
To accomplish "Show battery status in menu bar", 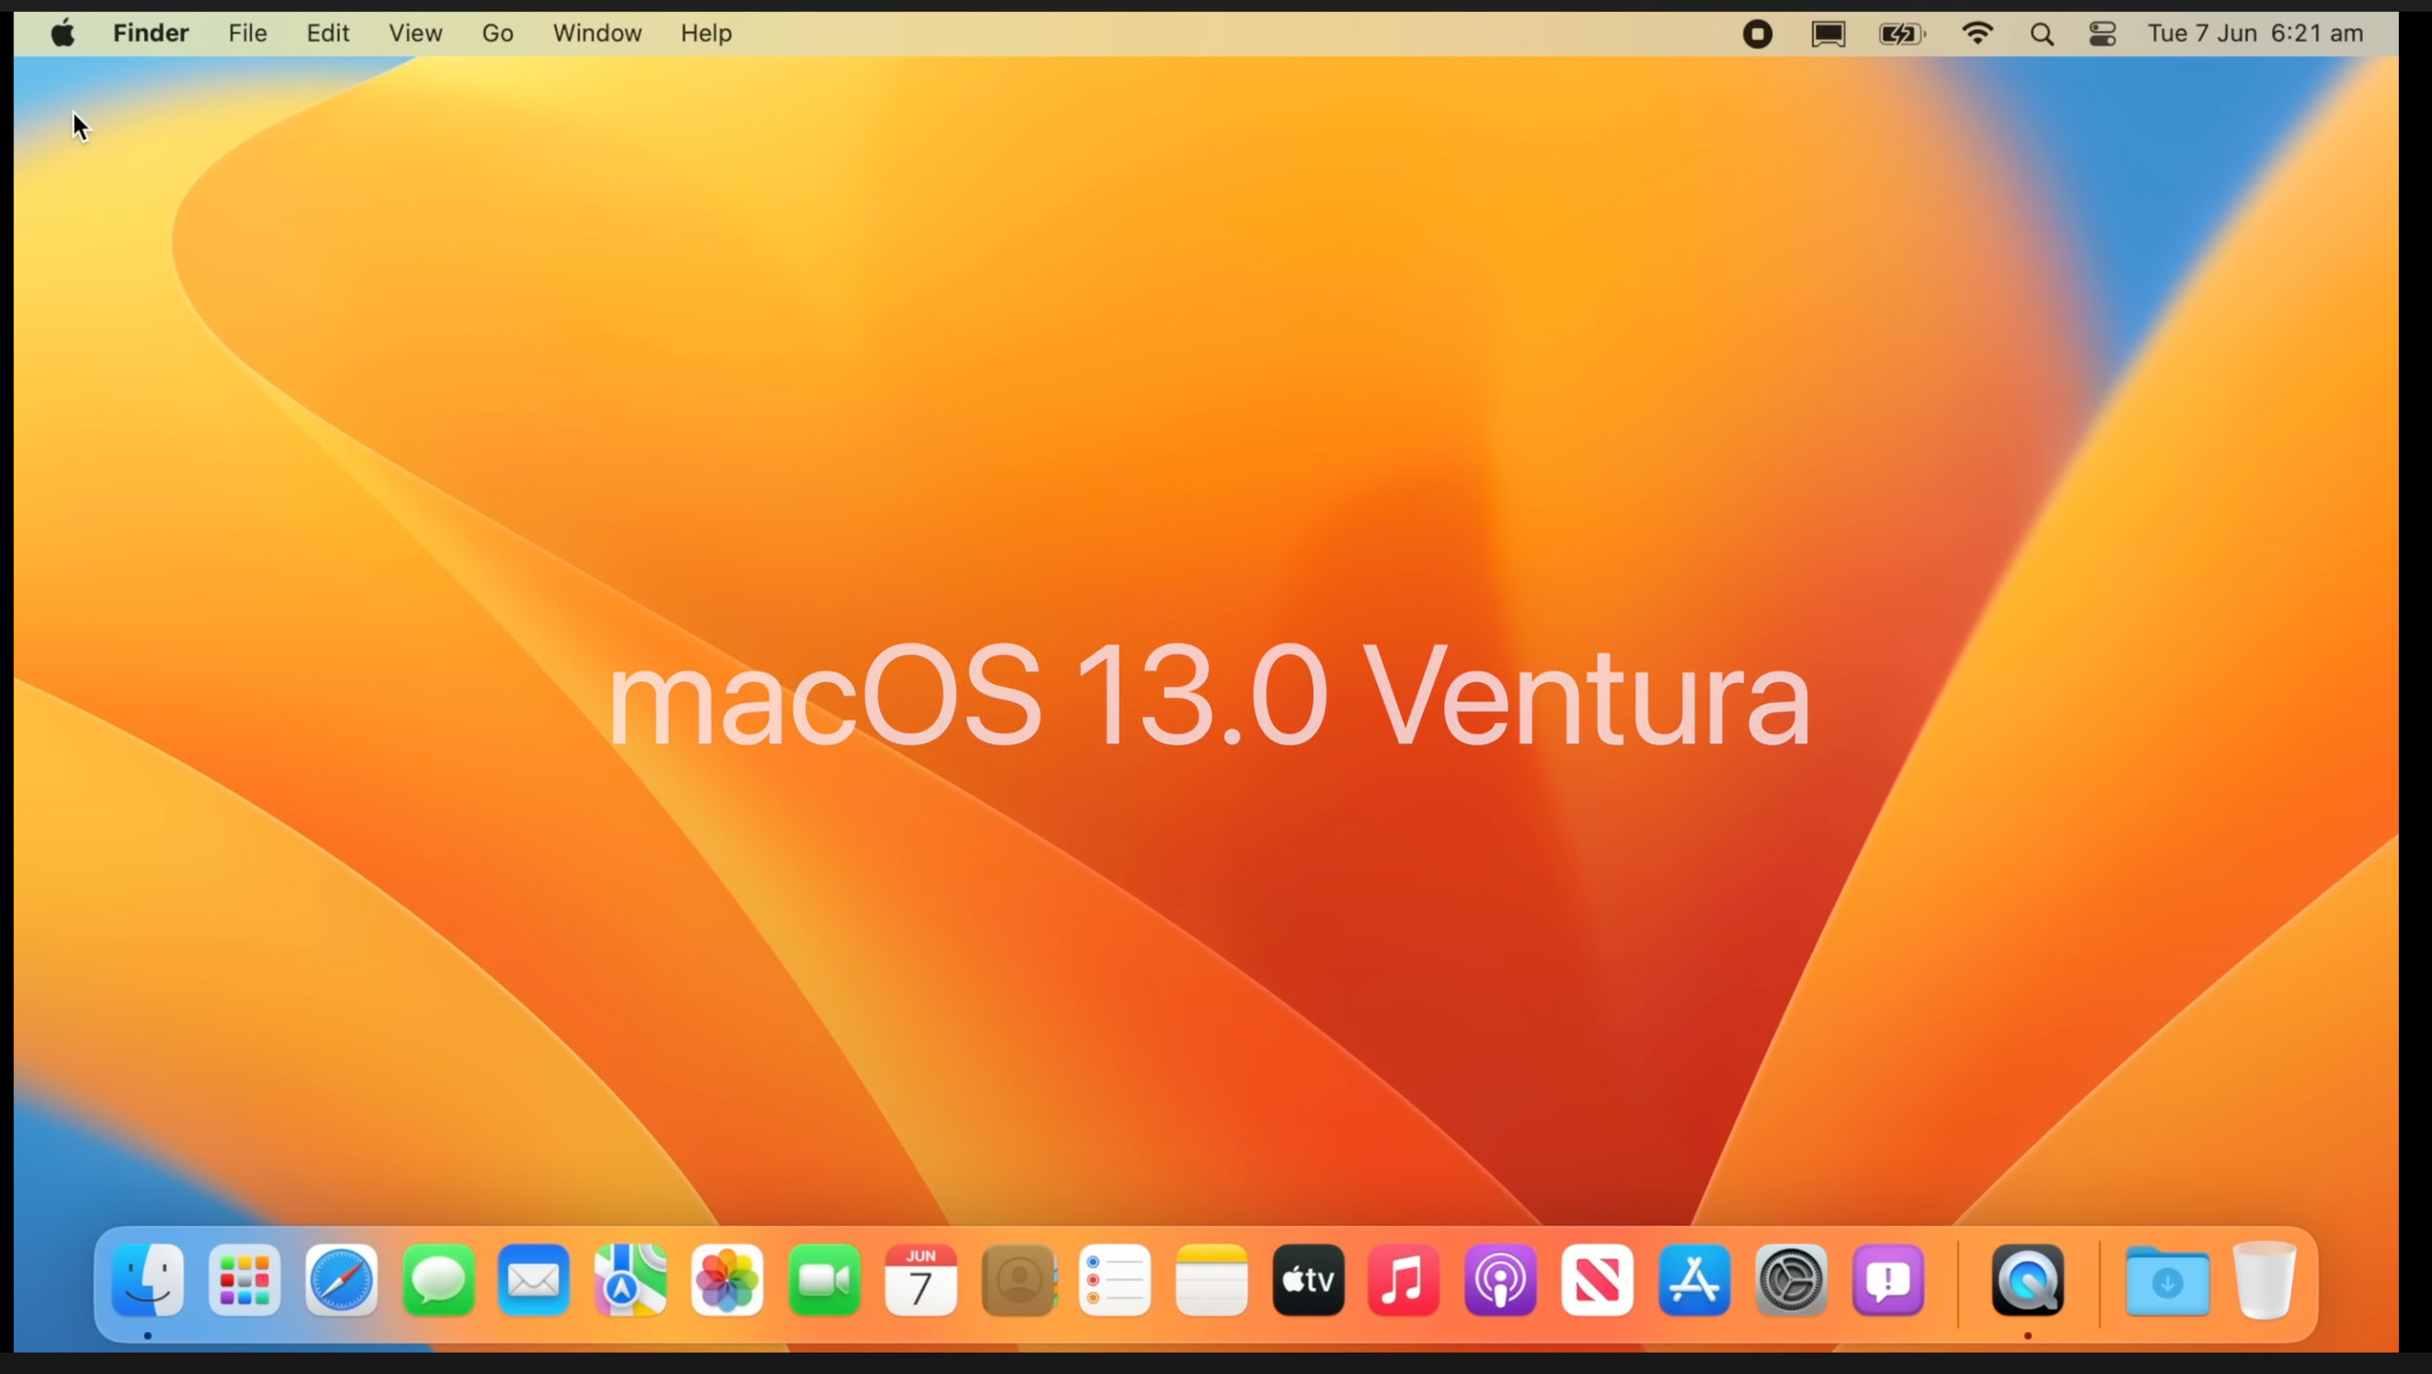I will click(1901, 34).
